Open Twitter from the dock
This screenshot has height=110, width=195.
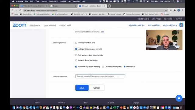pos(131,108)
